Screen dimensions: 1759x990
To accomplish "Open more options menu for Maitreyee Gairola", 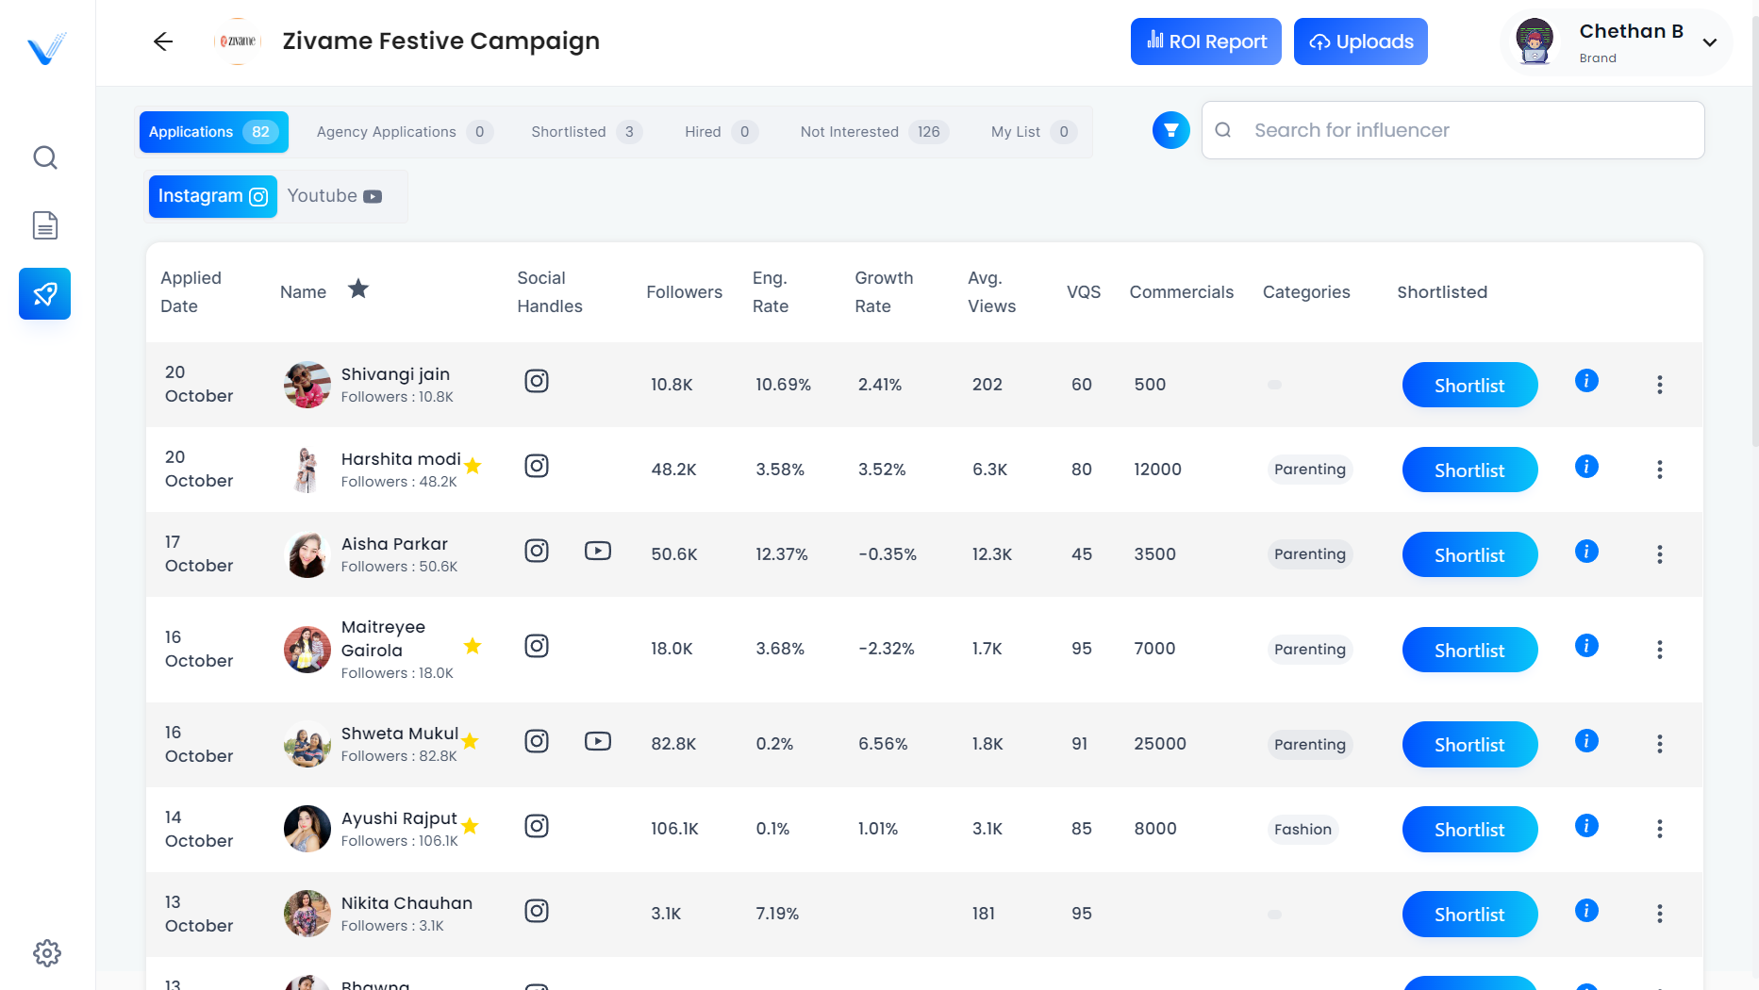I will pyautogui.click(x=1660, y=650).
